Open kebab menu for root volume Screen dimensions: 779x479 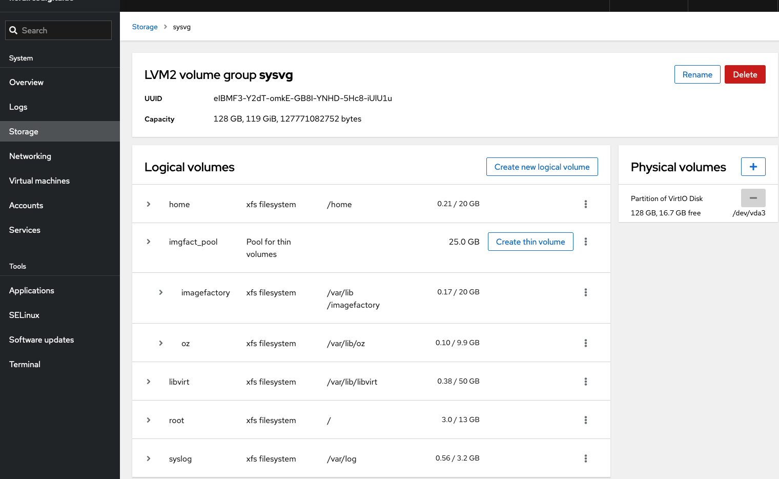585,420
